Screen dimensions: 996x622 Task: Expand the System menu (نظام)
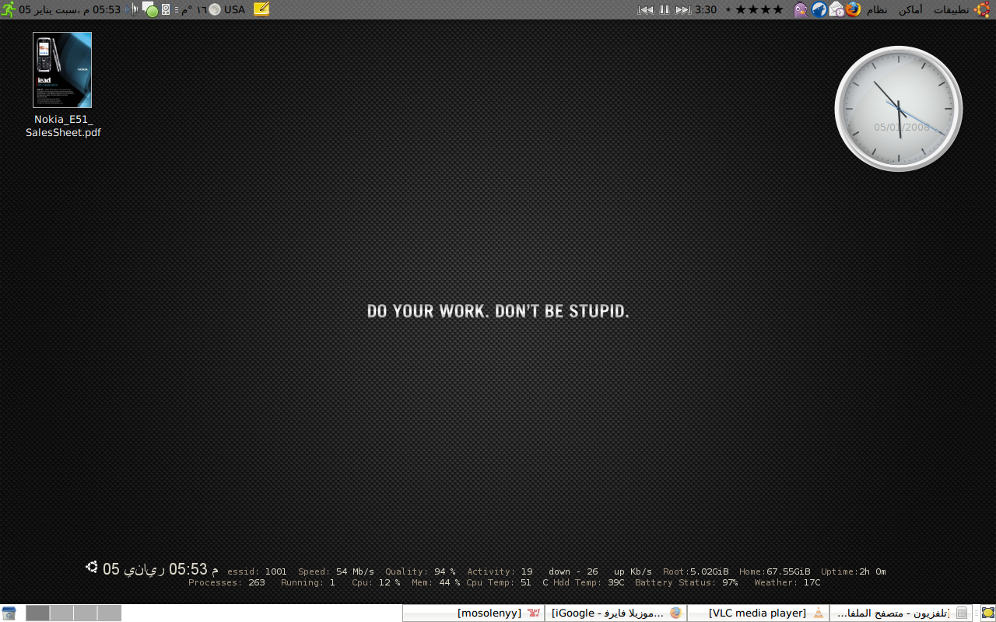(877, 9)
